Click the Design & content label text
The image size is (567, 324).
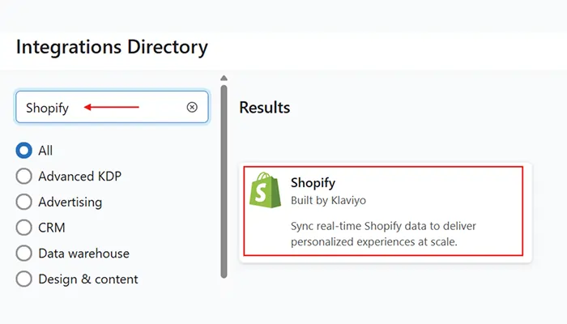point(88,279)
